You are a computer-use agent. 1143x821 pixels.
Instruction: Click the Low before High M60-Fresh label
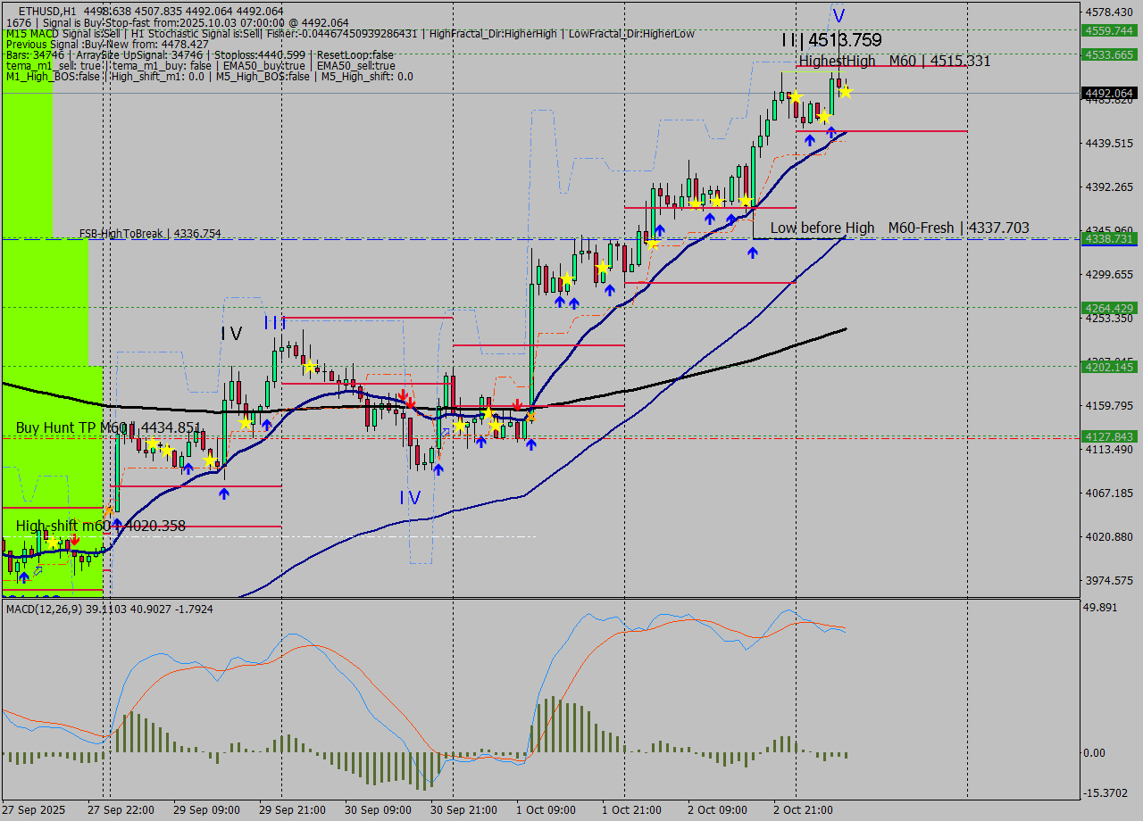899,228
